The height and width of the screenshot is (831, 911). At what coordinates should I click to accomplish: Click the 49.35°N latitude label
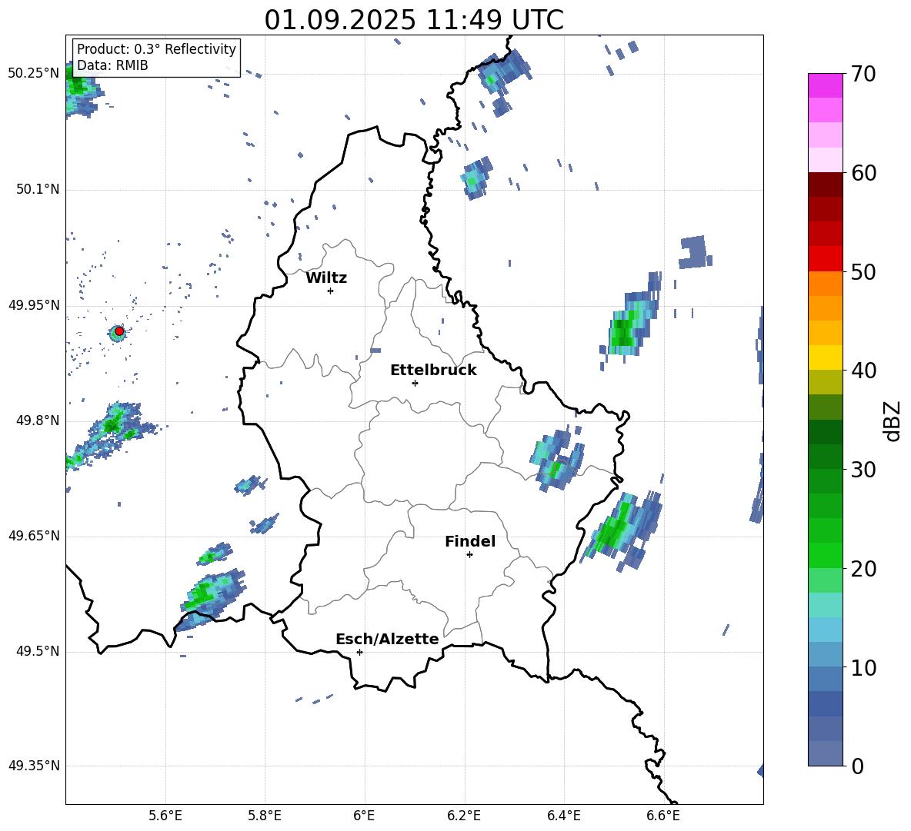tap(34, 766)
